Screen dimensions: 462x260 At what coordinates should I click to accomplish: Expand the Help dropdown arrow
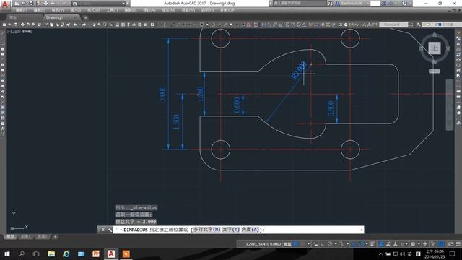(411, 4)
